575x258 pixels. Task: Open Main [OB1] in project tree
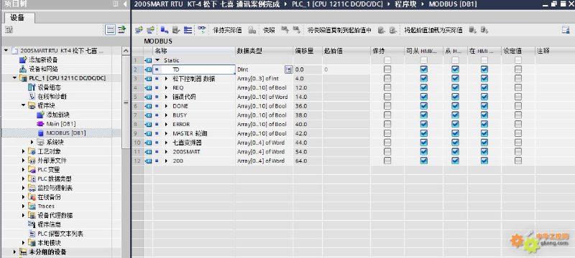pos(60,124)
